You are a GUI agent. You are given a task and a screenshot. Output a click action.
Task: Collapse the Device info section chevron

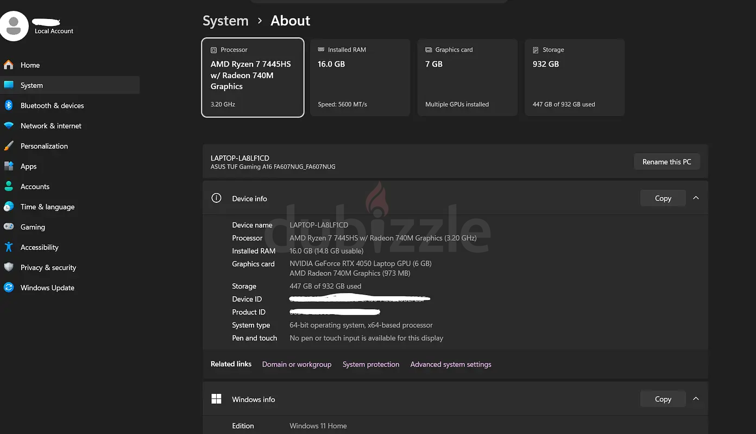tap(696, 198)
